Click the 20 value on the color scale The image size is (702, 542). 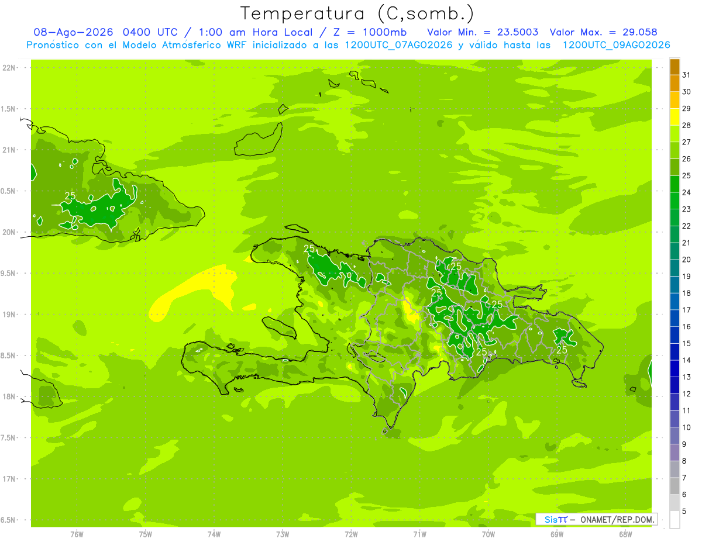[x=687, y=260]
